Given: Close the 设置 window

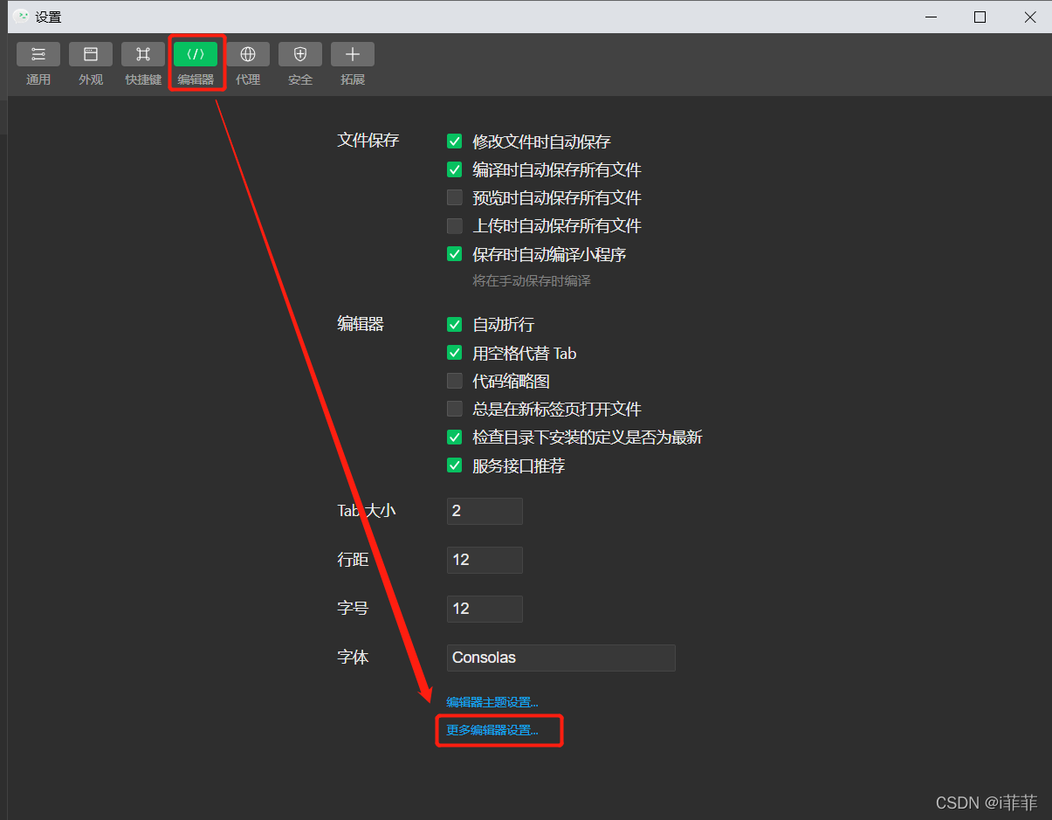Looking at the screenshot, I should (x=1030, y=17).
